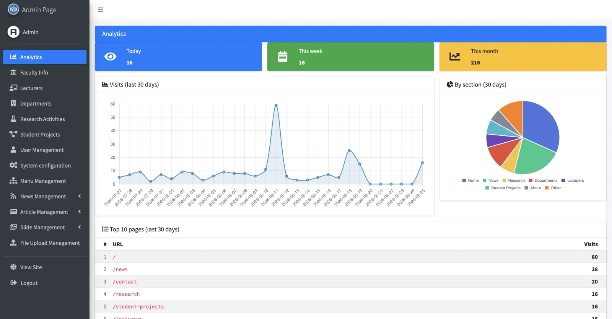Click the Lecturers chalkboard icon

pyautogui.click(x=13, y=88)
